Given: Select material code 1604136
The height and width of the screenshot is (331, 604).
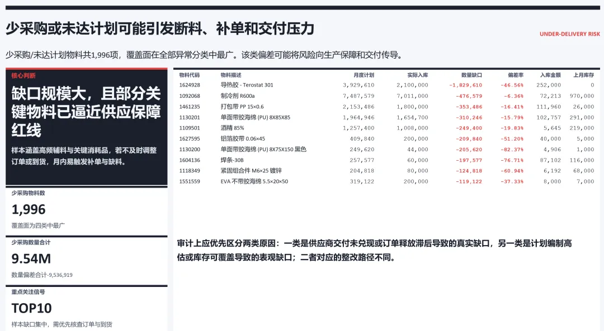Looking at the screenshot, I should point(190,160).
